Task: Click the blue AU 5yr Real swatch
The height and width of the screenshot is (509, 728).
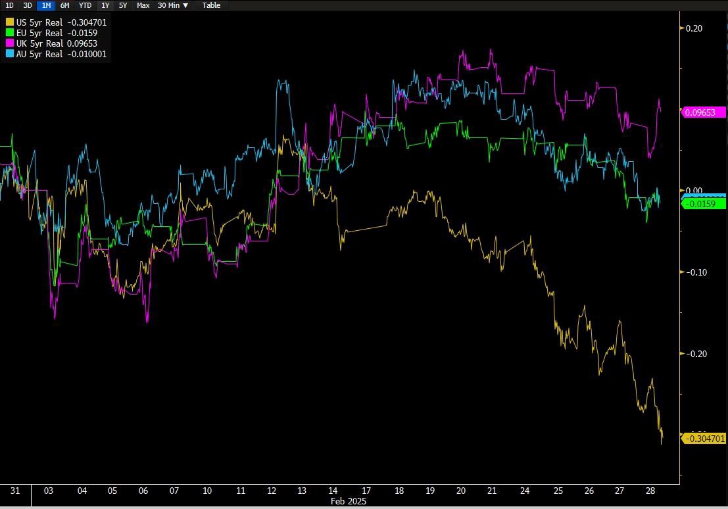Action: 10,54
